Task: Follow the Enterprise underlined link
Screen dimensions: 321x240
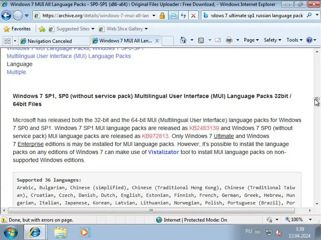Action: (x=31, y=144)
